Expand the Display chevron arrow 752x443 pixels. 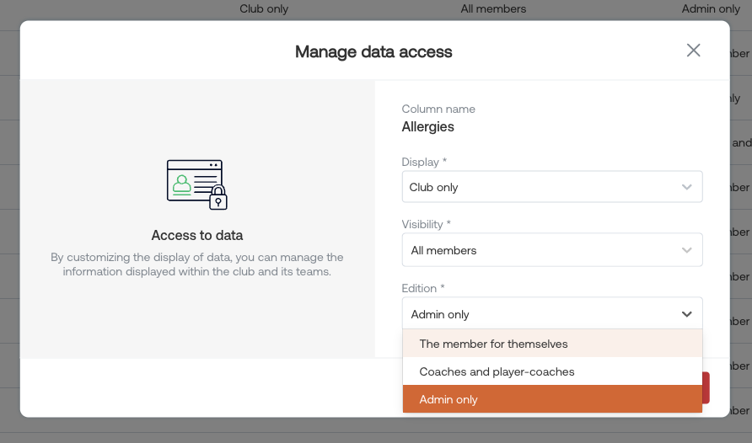687,187
